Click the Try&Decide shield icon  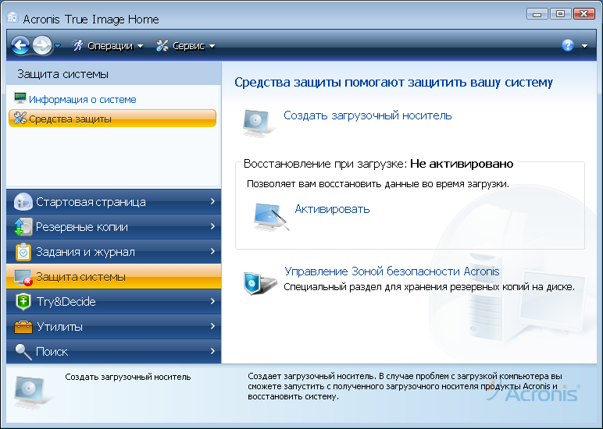(23, 302)
